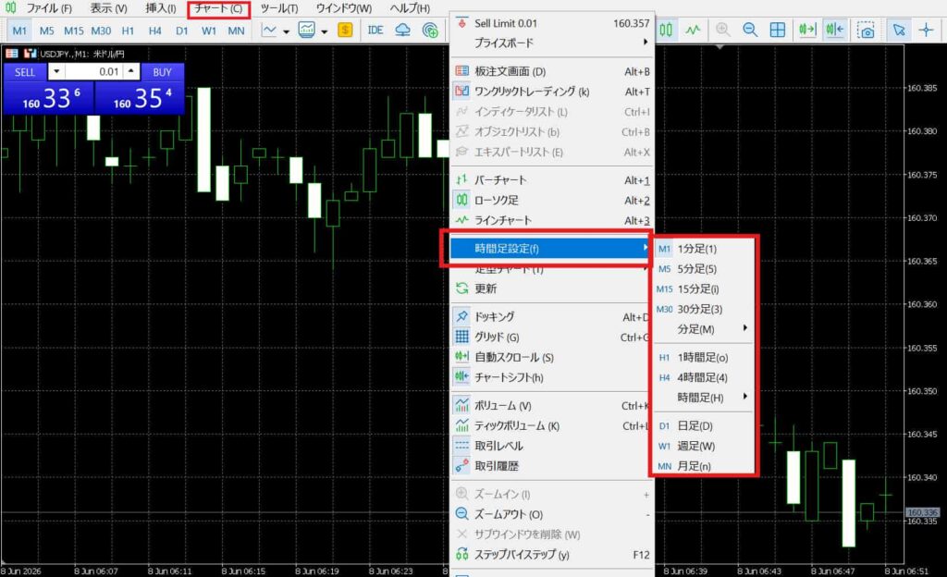Click 更新 to refresh the chart
The image size is (947, 577).
(552, 288)
